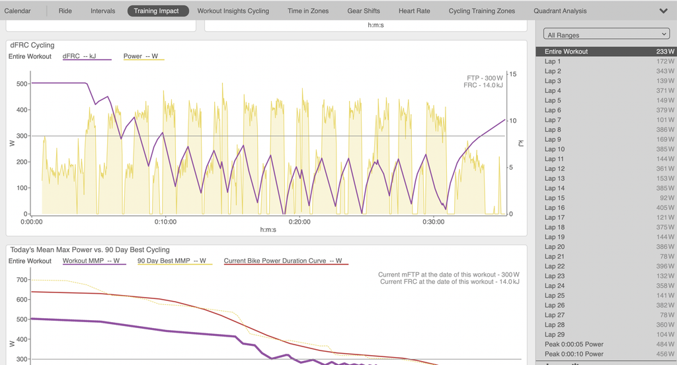Switch to the Calendar tab
This screenshot has height=365, width=677.
pyautogui.click(x=17, y=11)
